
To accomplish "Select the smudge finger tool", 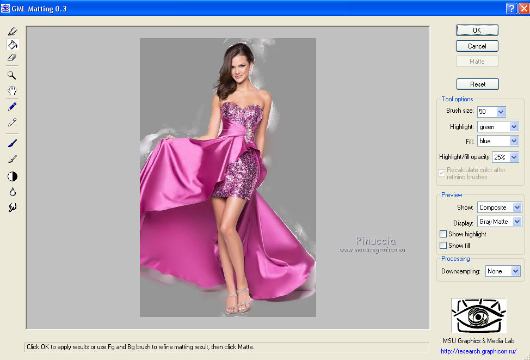I will click(x=12, y=207).
